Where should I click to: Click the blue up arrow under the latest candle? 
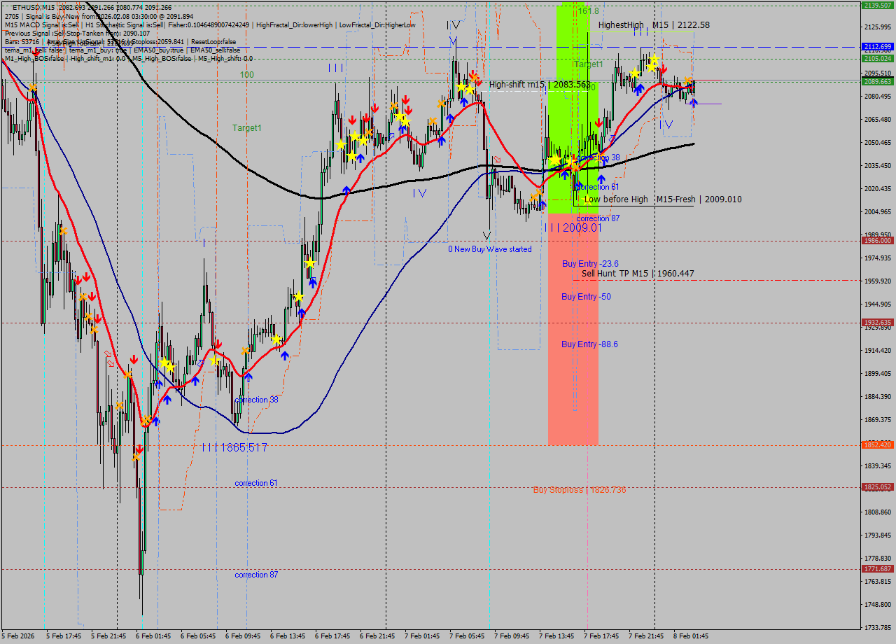pyautogui.click(x=693, y=103)
